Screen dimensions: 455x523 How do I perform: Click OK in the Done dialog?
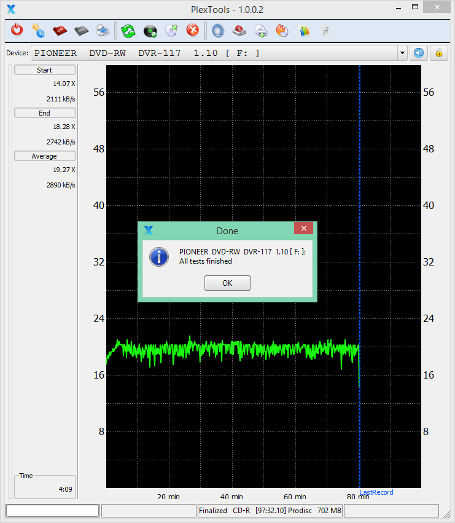pyautogui.click(x=227, y=283)
